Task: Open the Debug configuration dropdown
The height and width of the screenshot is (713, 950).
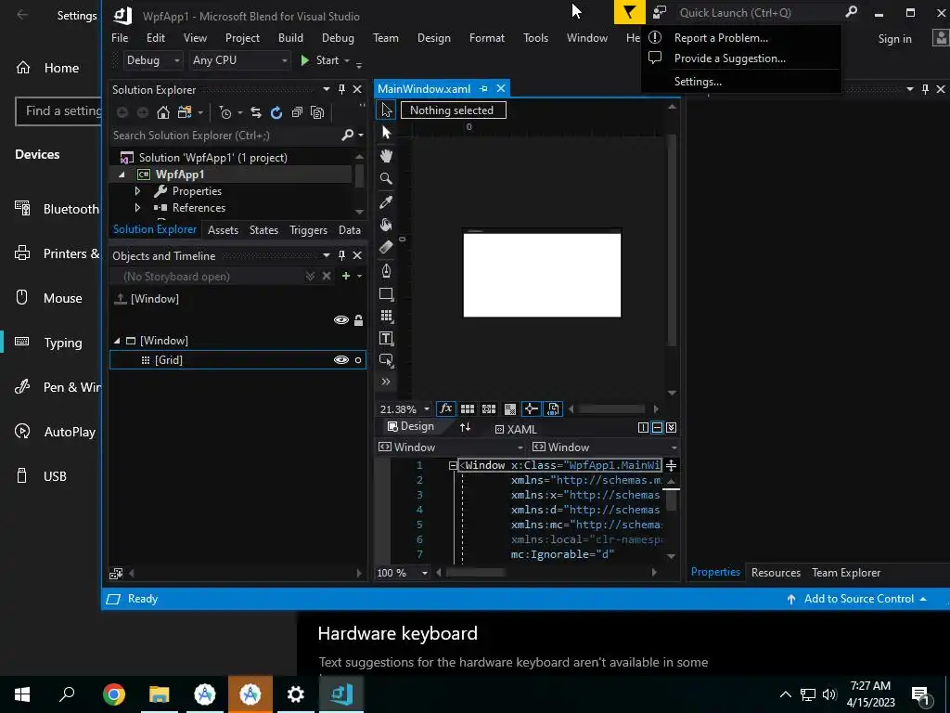Action: [x=152, y=60]
